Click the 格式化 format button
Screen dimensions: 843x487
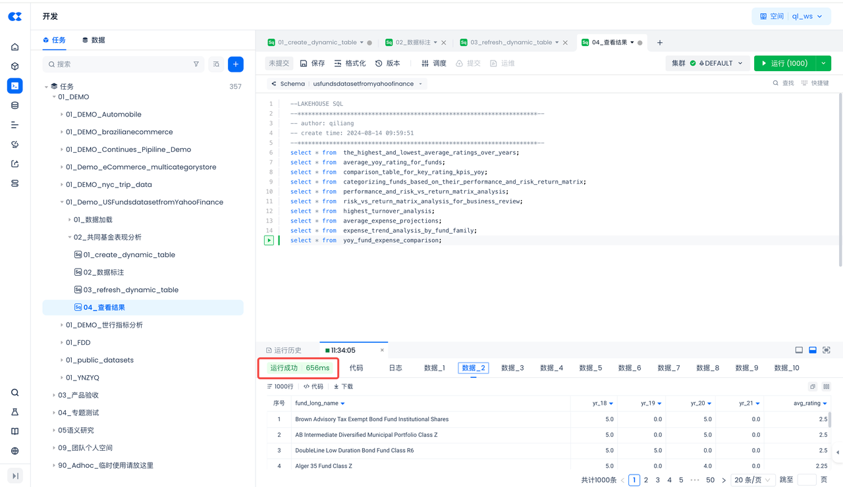pos(350,63)
